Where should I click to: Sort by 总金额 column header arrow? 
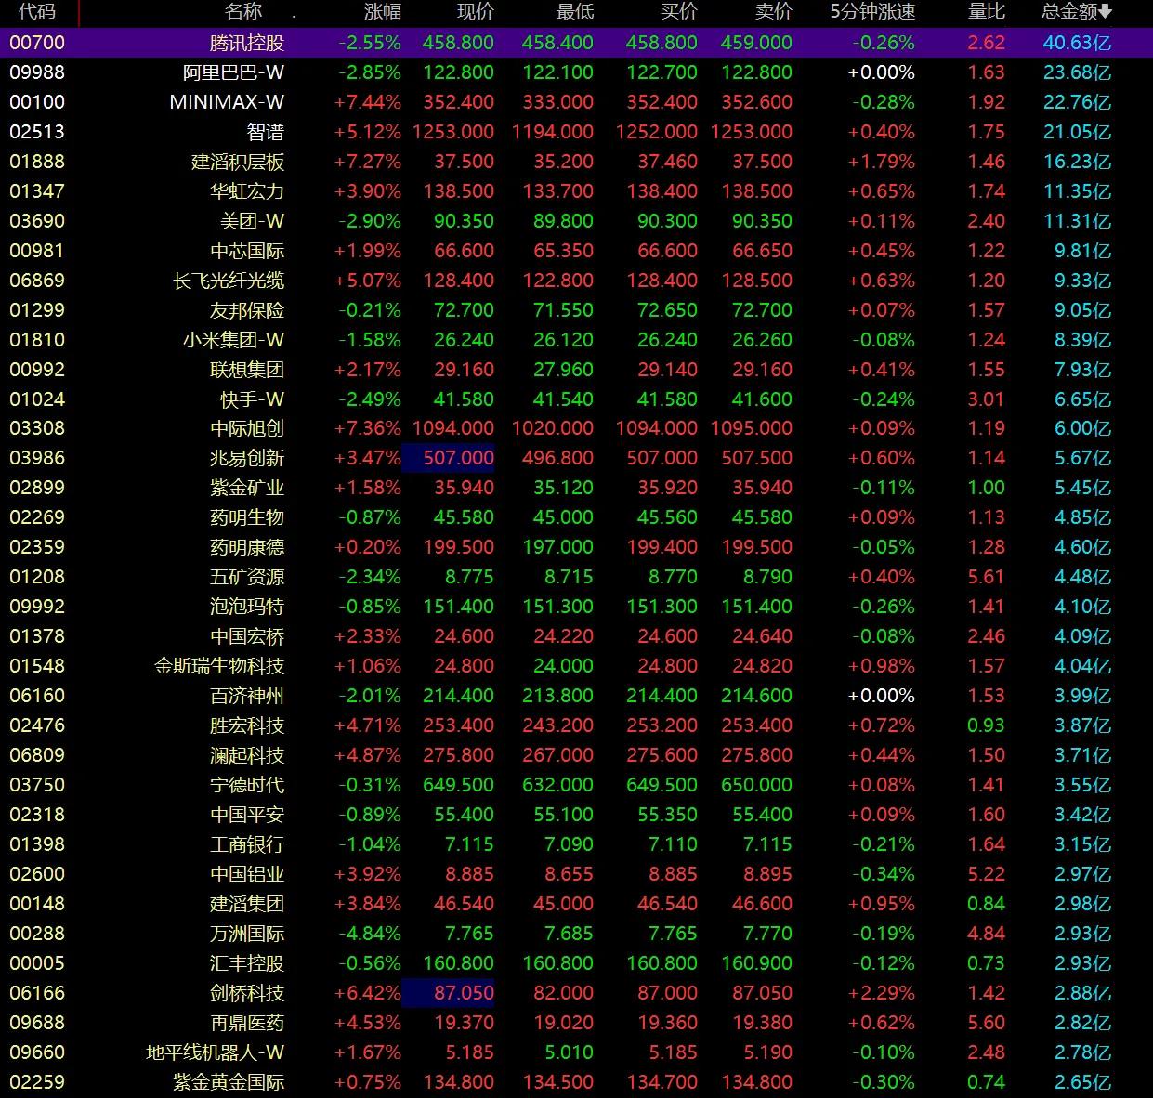(x=1105, y=12)
